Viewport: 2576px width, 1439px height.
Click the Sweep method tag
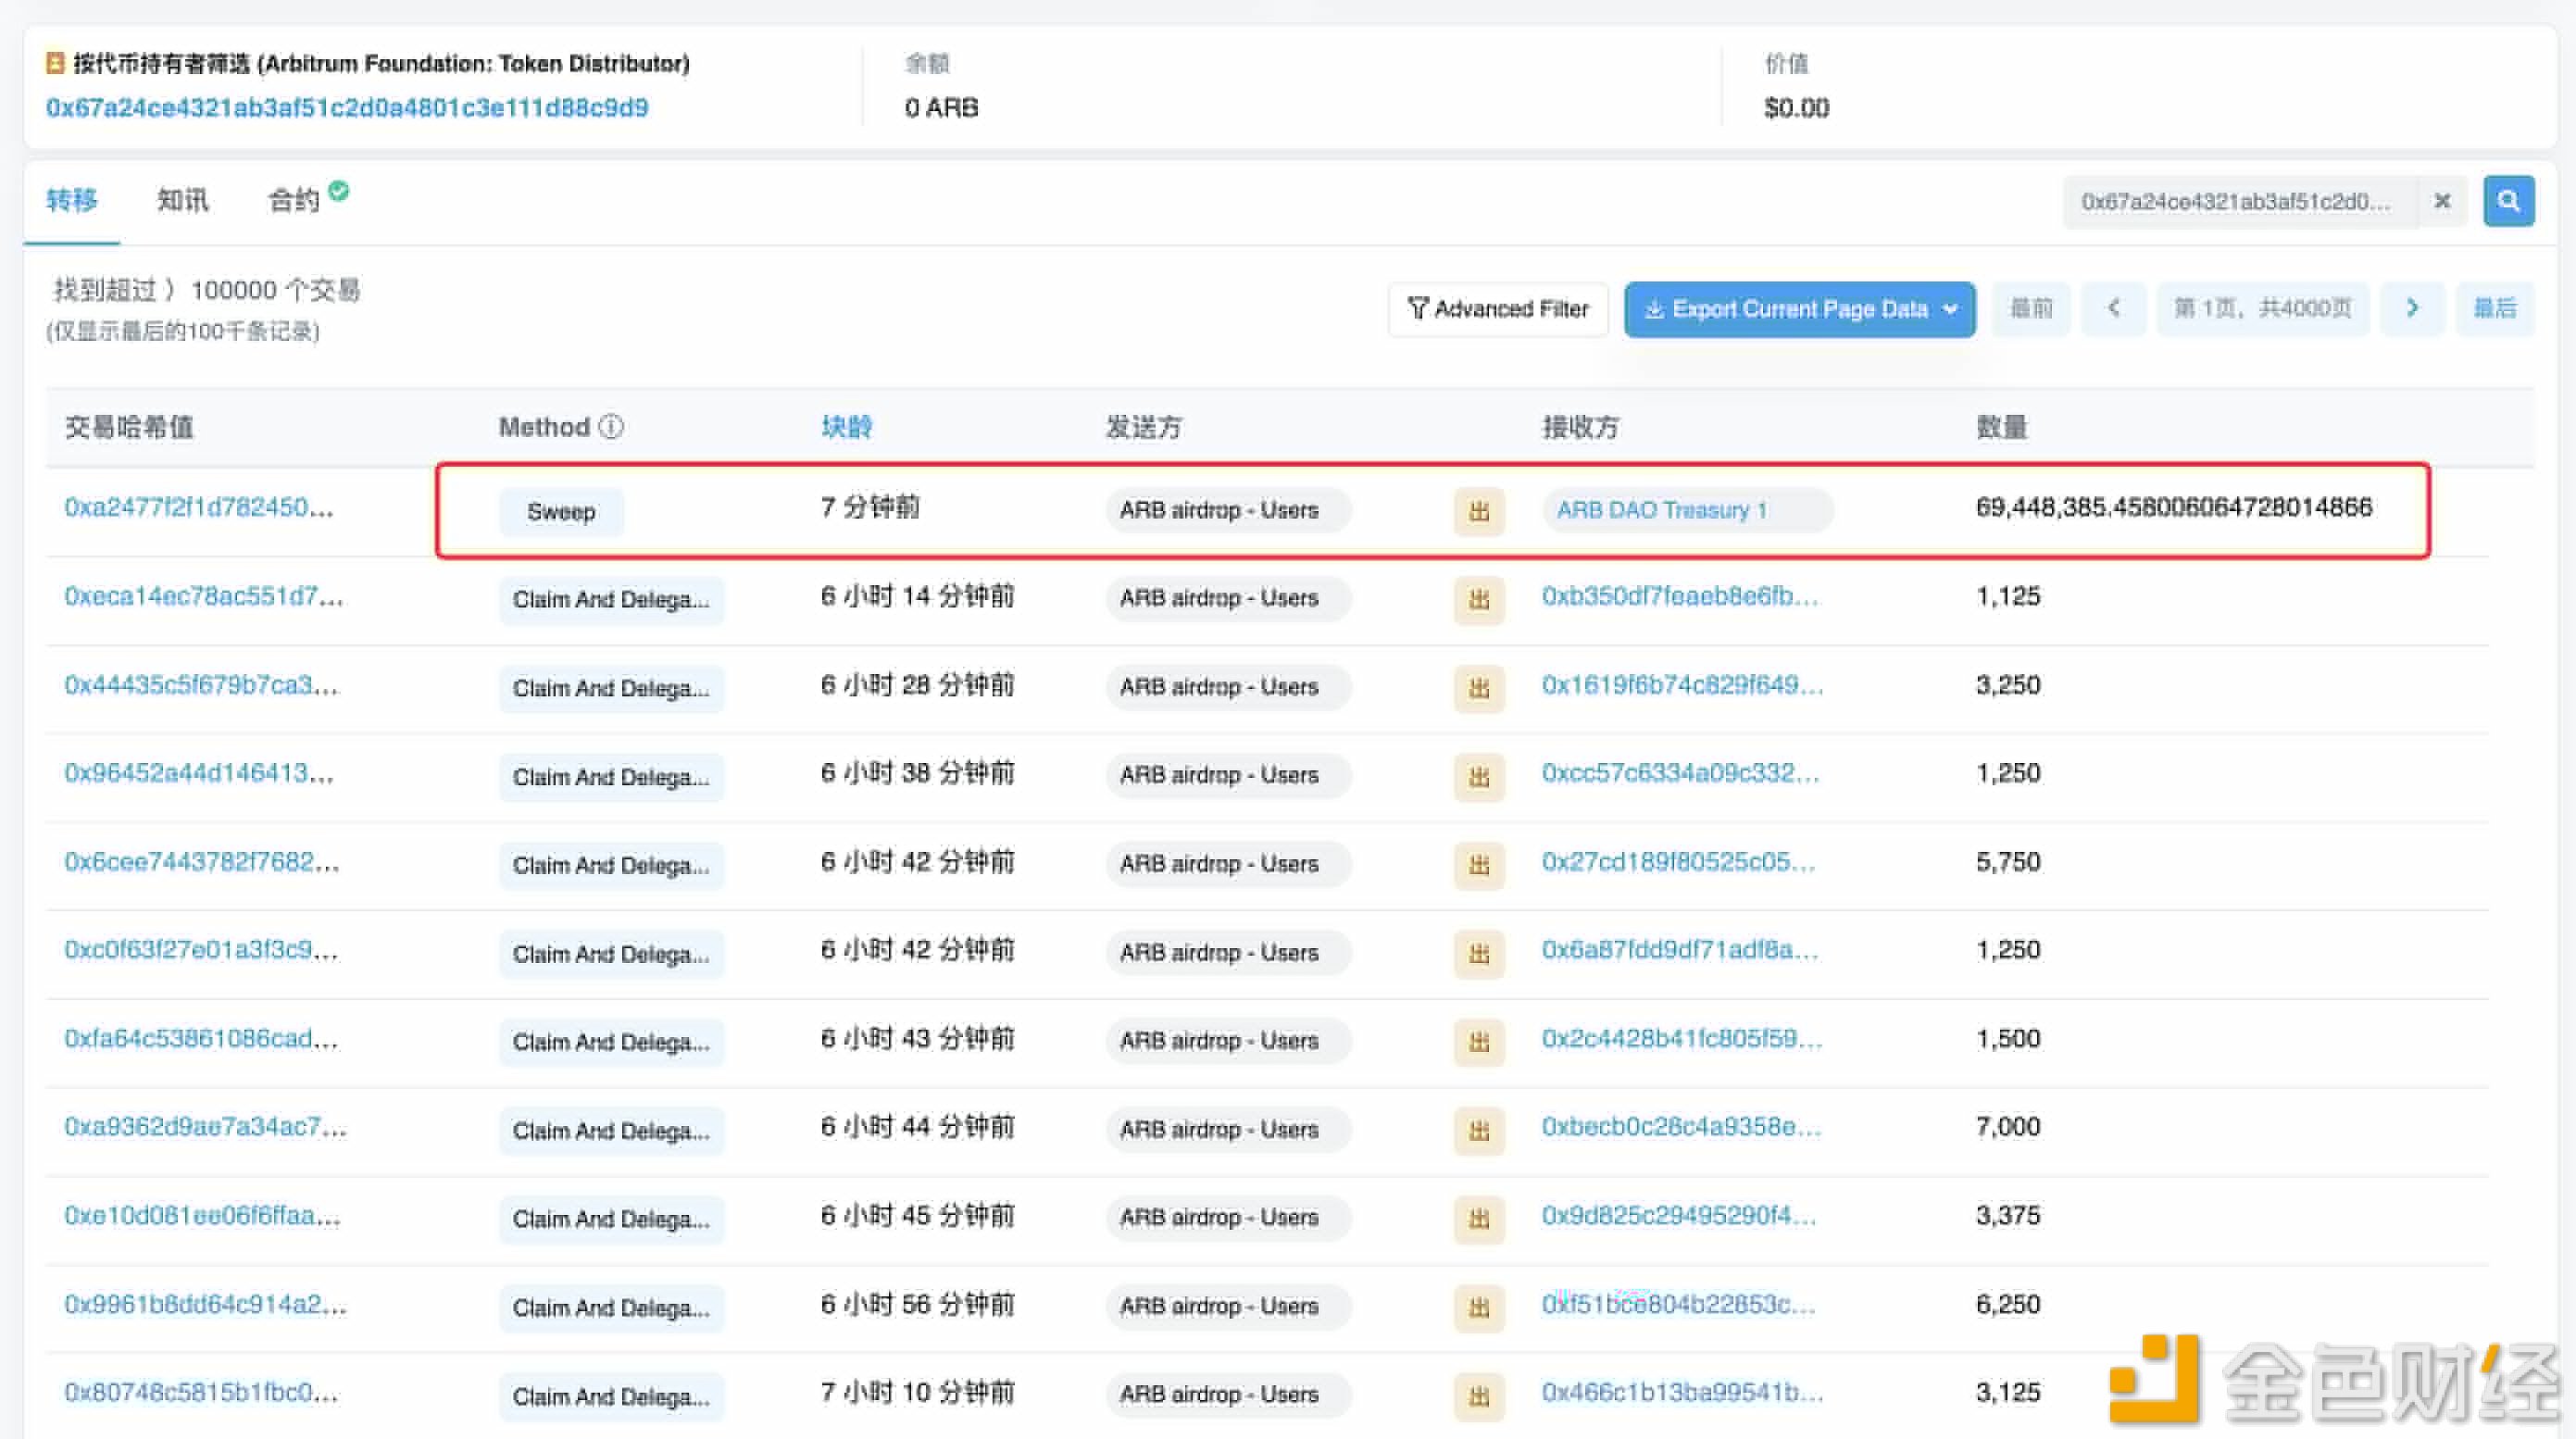561,512
